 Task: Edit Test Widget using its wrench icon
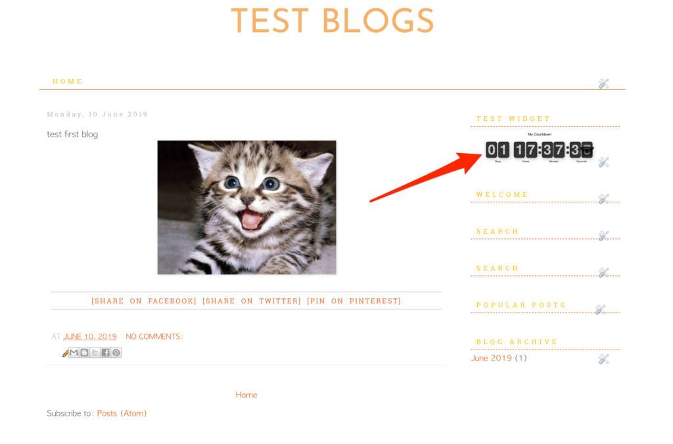[603, 162]
